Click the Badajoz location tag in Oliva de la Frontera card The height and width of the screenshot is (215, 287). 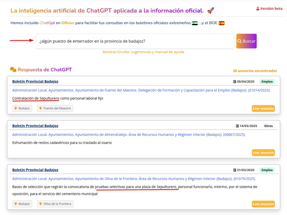pos(22,204)
